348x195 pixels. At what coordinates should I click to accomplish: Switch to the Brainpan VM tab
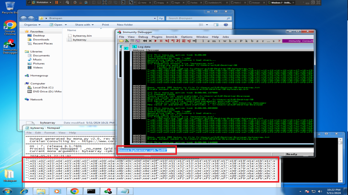(x=257, y=3)
